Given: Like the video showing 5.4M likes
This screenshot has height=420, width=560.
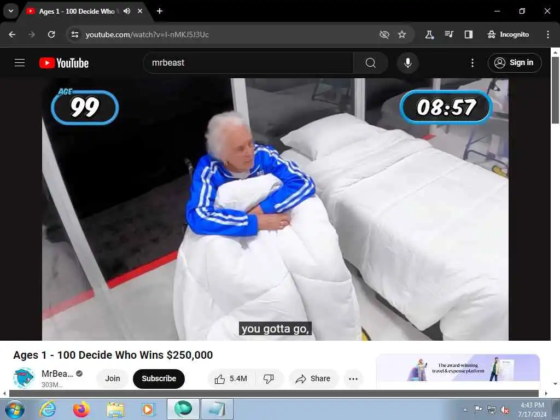Looking at the screenshot, I should click(231, 378).
